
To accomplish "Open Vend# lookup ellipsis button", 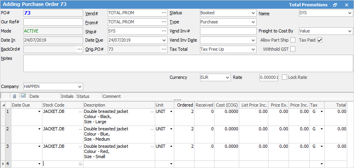I will coord(164,13).
